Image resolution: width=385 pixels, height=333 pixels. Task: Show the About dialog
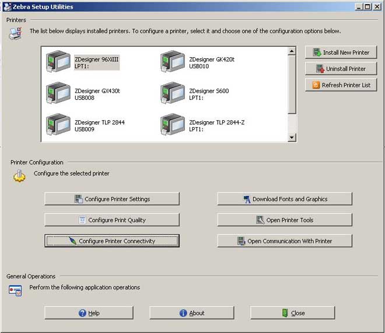(x=192, y=313)
